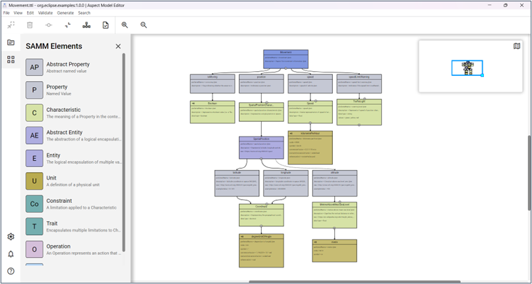Close the SAMM Elements panel
This screenshot has height=284, width=532.
pos(118,46)
